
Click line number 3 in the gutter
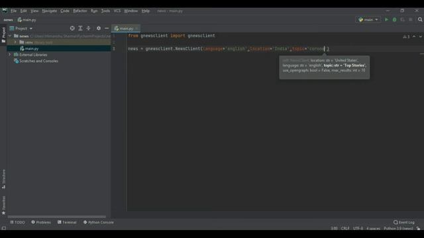pyautogui.click(x=114, y=49)
